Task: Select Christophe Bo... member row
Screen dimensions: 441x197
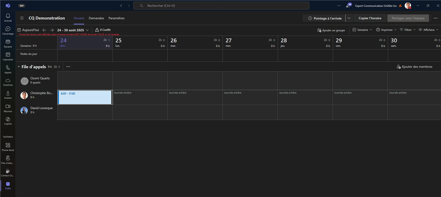Action: click(x=36, y=95)
